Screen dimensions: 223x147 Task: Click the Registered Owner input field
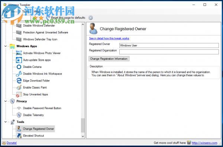click(x=169, y=45)
